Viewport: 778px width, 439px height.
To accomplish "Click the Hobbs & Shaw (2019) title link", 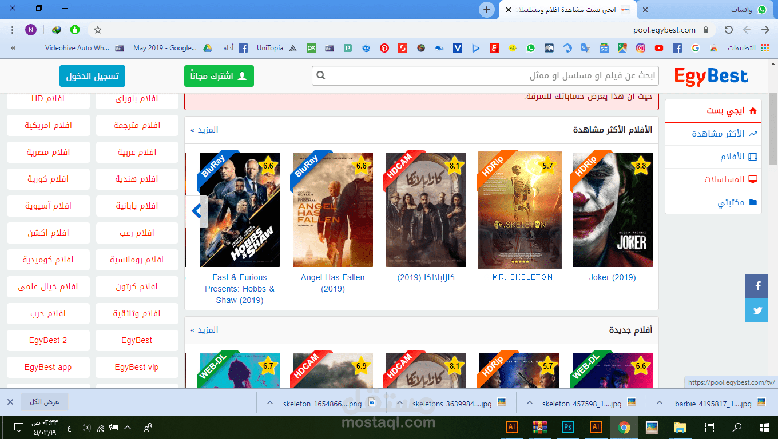I will (x=240, y=289).
